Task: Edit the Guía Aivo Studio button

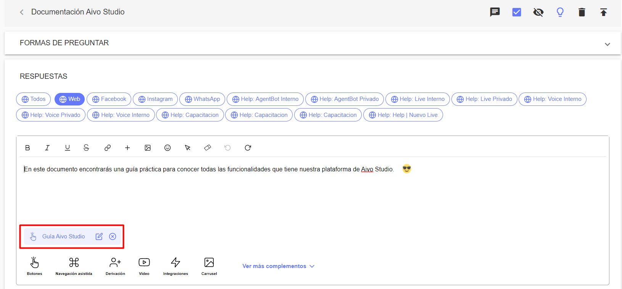Action: [99, 236]
